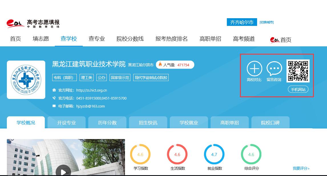Click the 手机网站 button
The height and width of the screenshot is (176, 327).
pos(298,90)
